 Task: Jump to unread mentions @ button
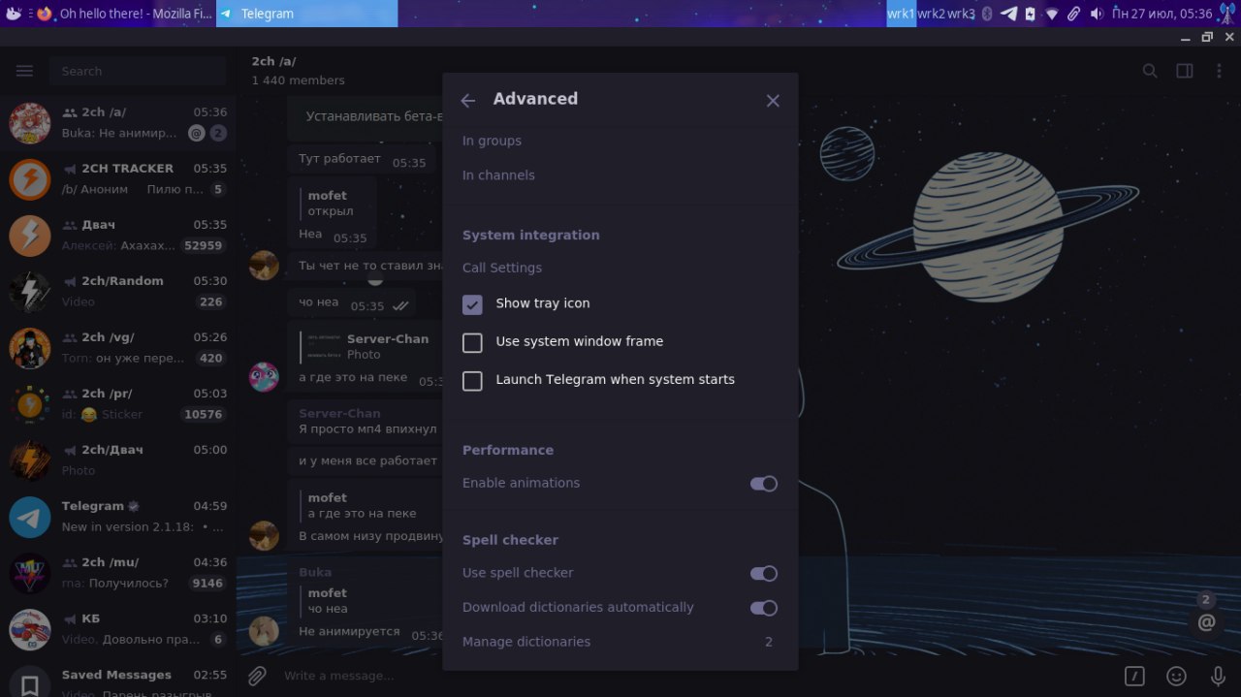click(1206, 622)
